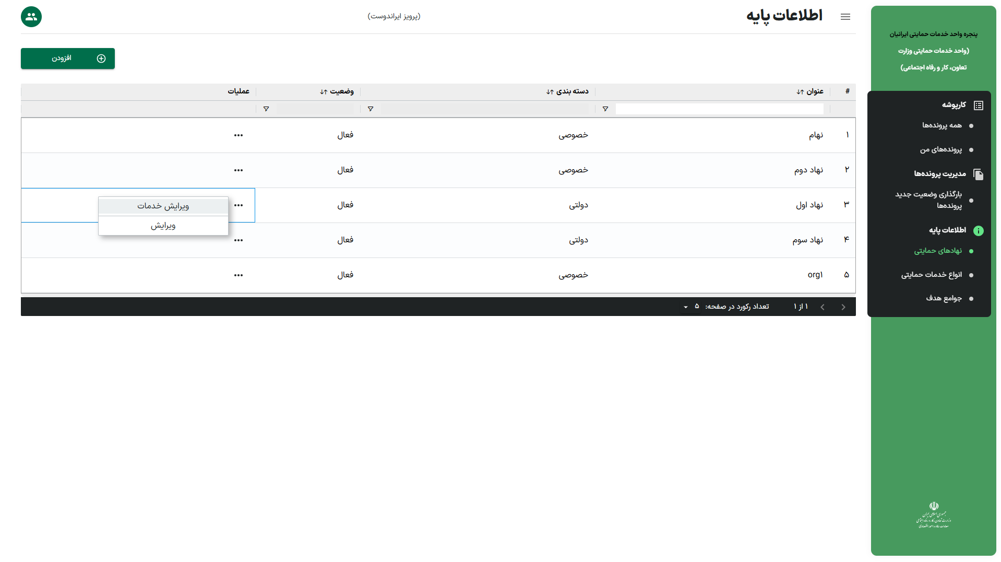Open جوامع هدف sidebar item
The width and height of the screenshot is (1001, 562).
[x=944, y=298]
